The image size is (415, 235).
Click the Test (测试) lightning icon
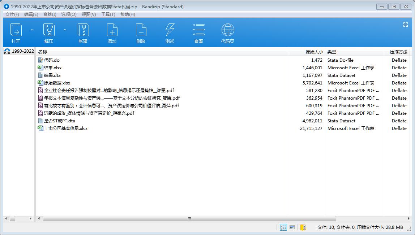click(x=170, y=30)
